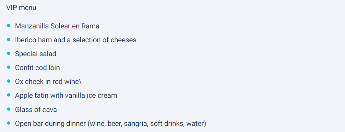Click the "Special salad" menu line

tap(35, 54)
